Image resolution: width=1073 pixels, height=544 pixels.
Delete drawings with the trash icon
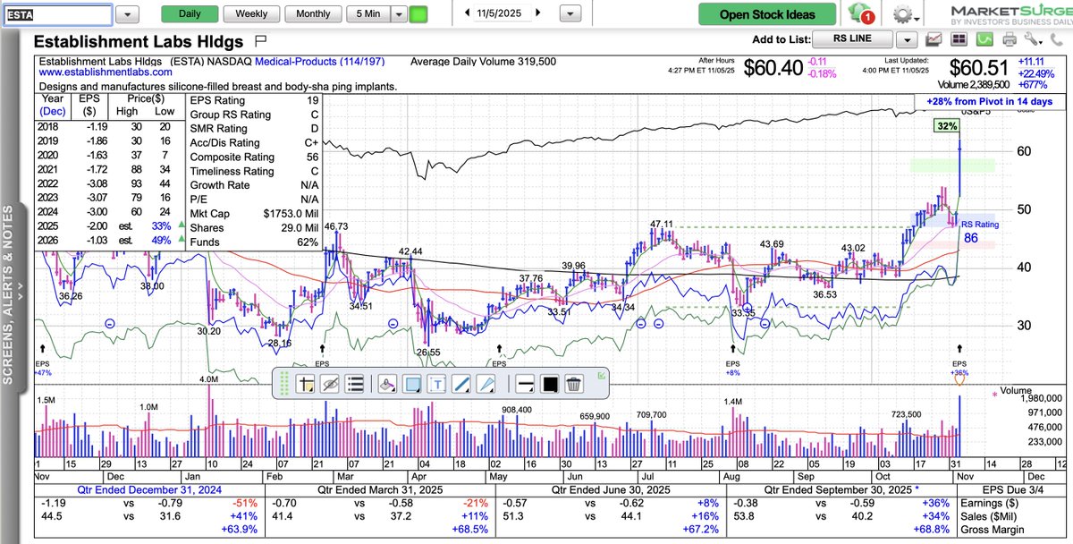(x=574, y=385)
